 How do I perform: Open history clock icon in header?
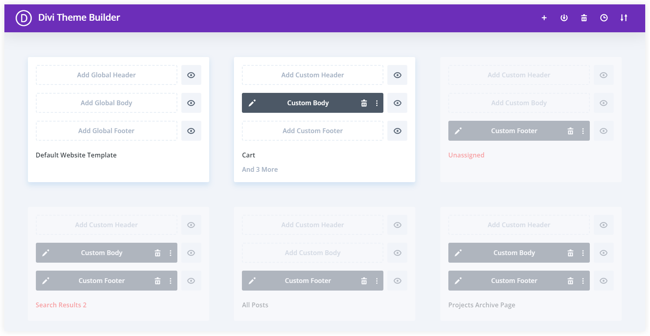click(604, 18)
